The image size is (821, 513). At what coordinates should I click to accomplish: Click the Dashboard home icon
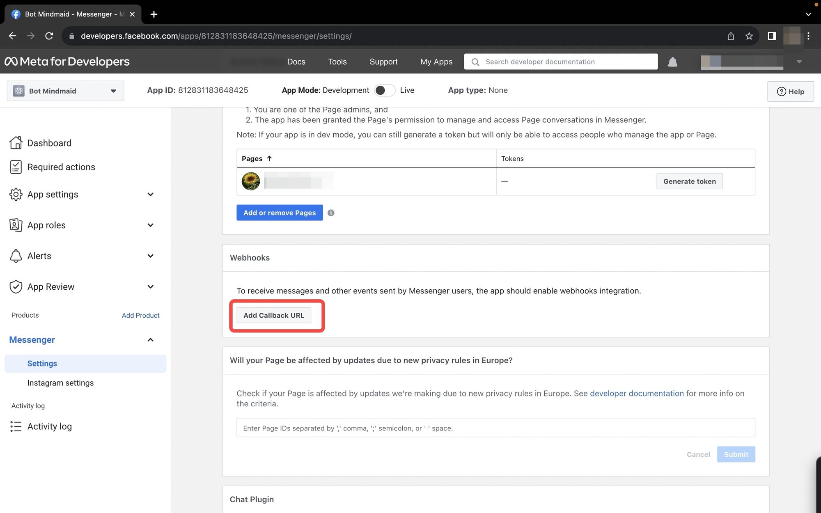point(16,143)
